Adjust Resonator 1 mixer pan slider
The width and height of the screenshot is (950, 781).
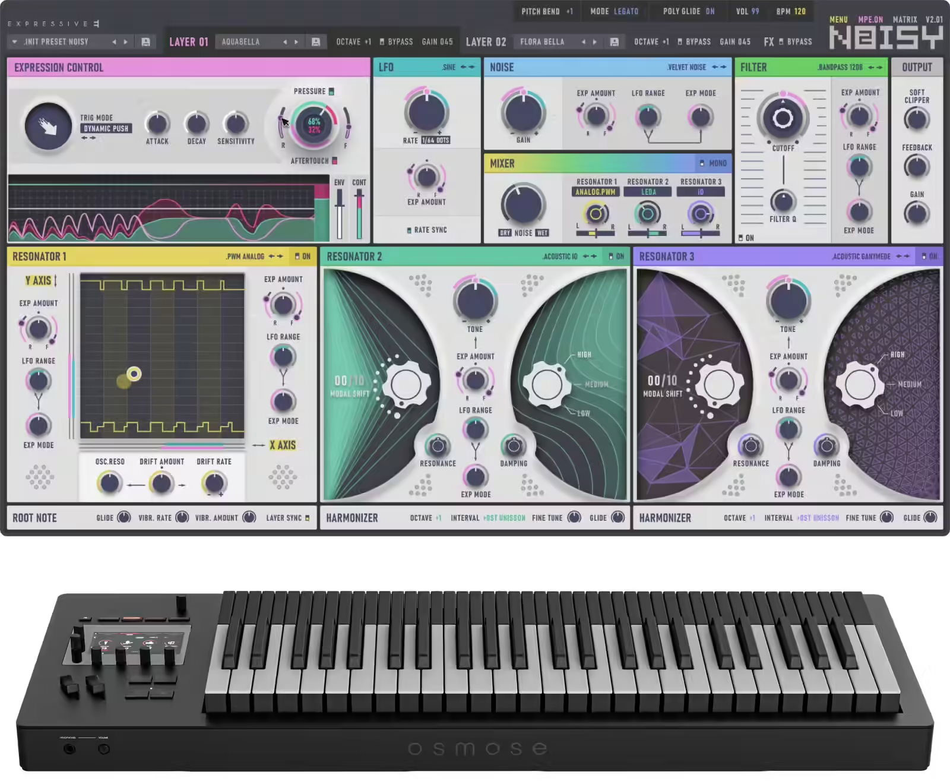596,233
